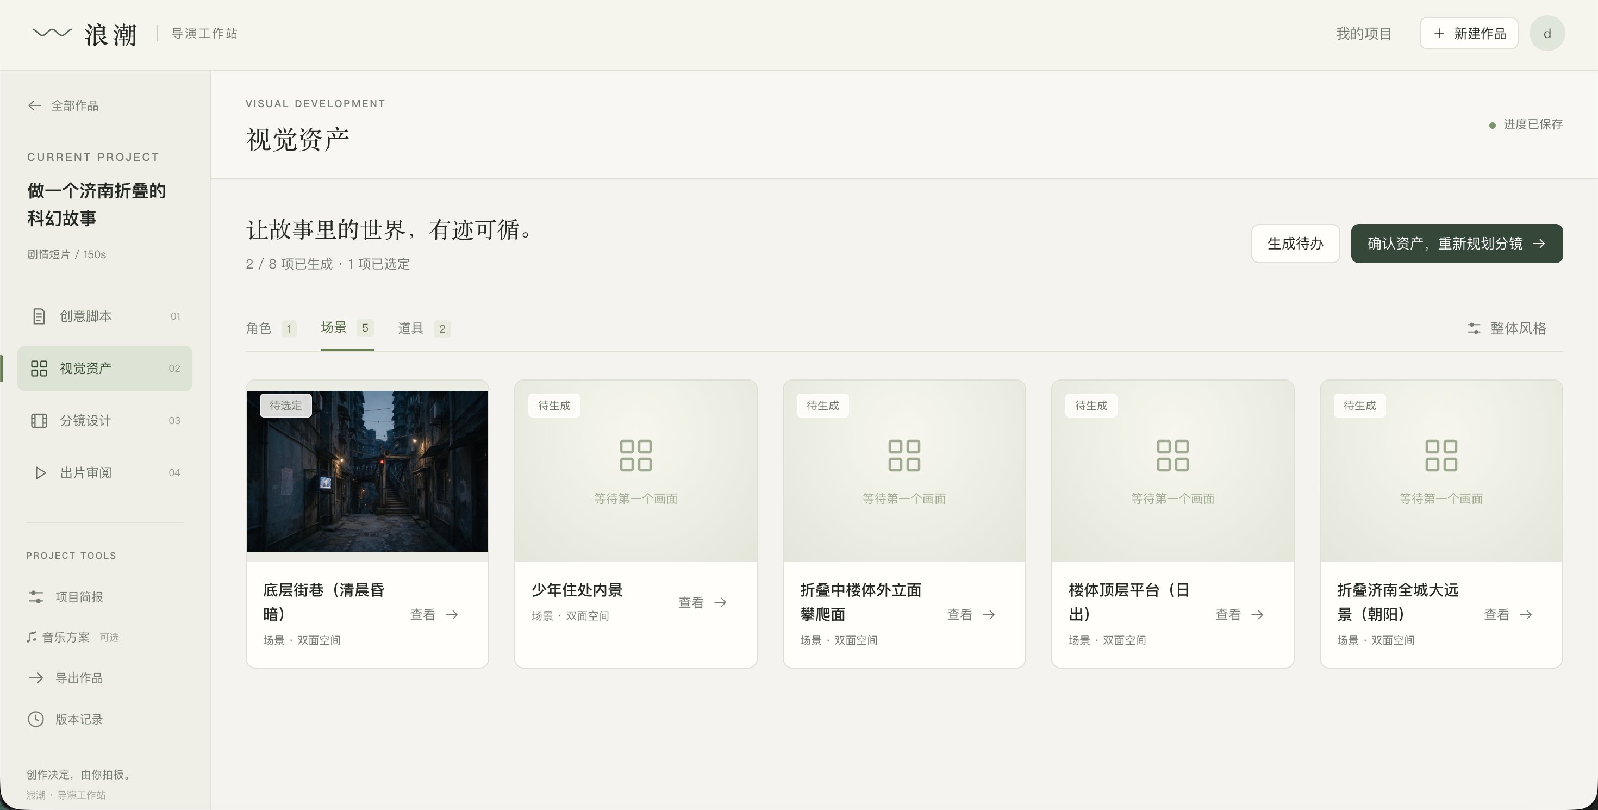Click the 待选定 badge on alley image
The height and width of the screenshot is (810, 1598).
(x=285, y=406)
